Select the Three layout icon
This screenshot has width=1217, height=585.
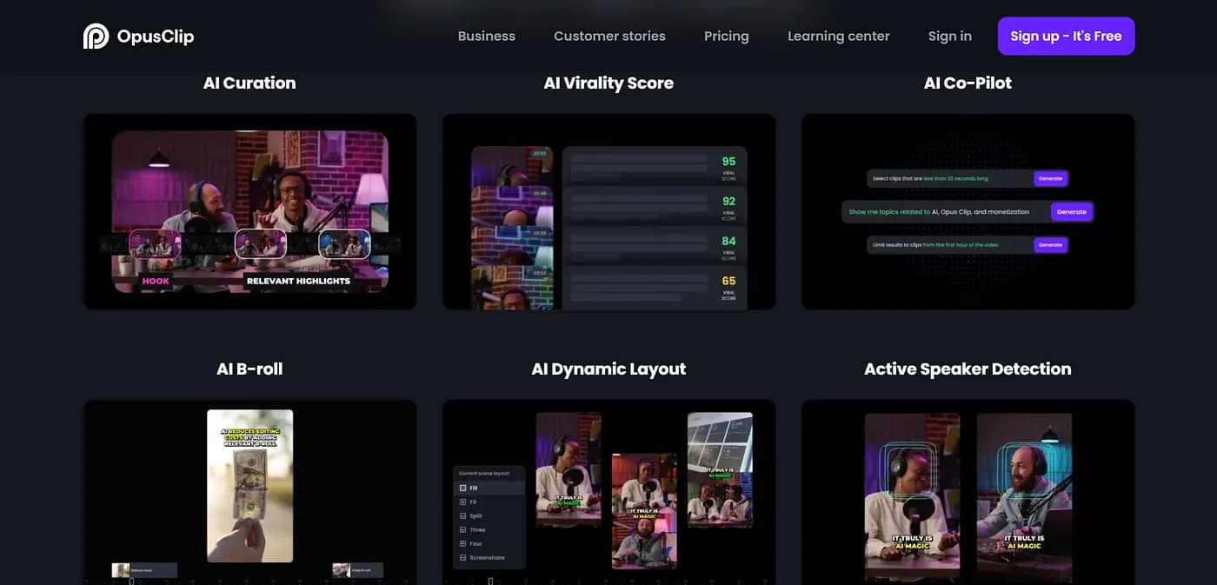[x=462, y=530]
